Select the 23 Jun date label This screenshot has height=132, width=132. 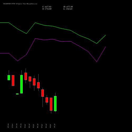12,126
